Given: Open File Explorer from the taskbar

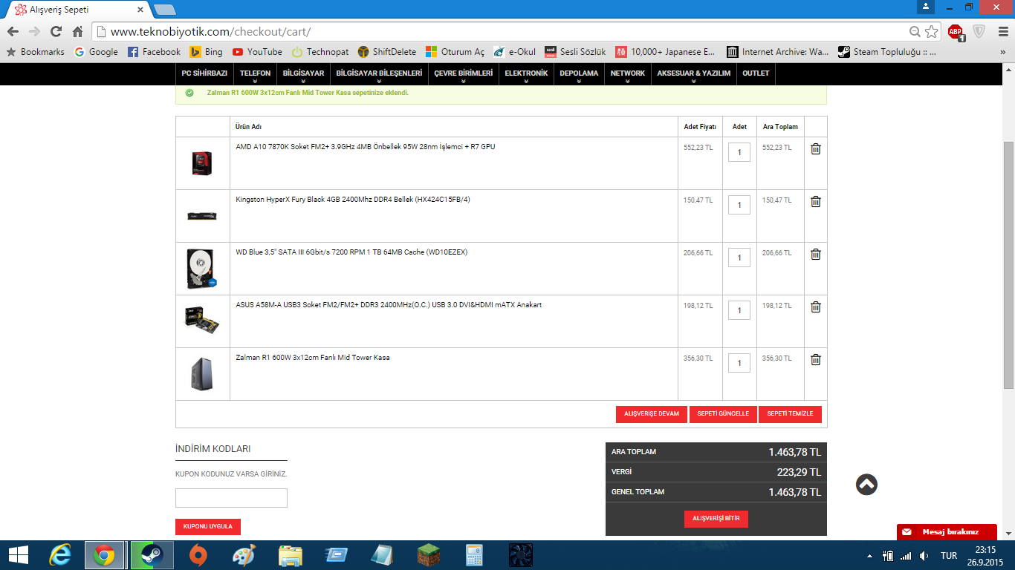Looking at the screenshot, I should [290, 555].
